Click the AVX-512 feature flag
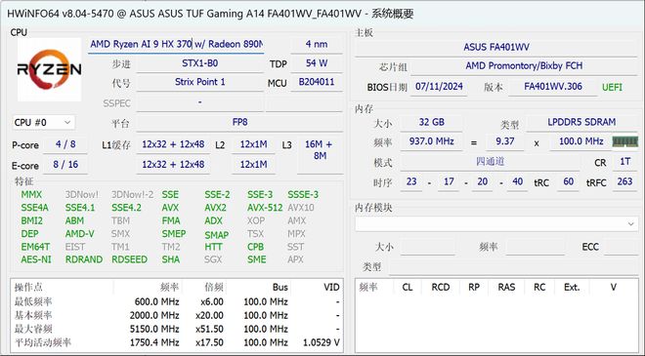 (265, 208)
